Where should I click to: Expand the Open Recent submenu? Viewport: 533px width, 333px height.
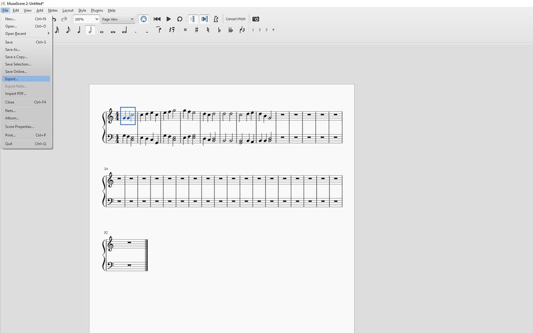(x=16, y=33)
